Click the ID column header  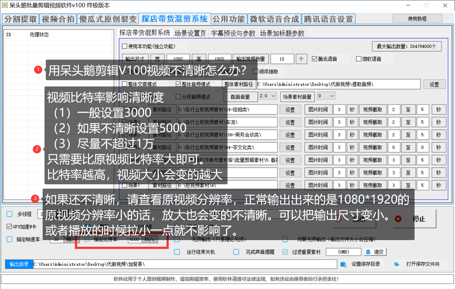tap(16, 34)
